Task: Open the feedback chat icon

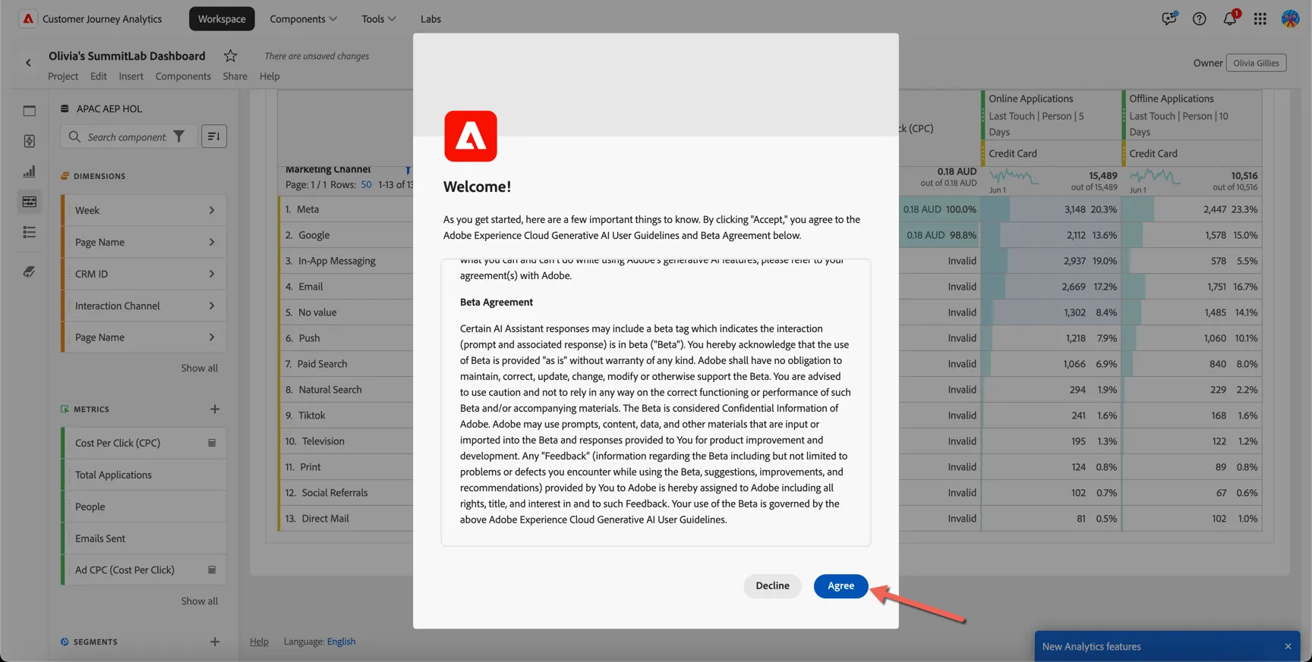Action: tap(1169, 18)
